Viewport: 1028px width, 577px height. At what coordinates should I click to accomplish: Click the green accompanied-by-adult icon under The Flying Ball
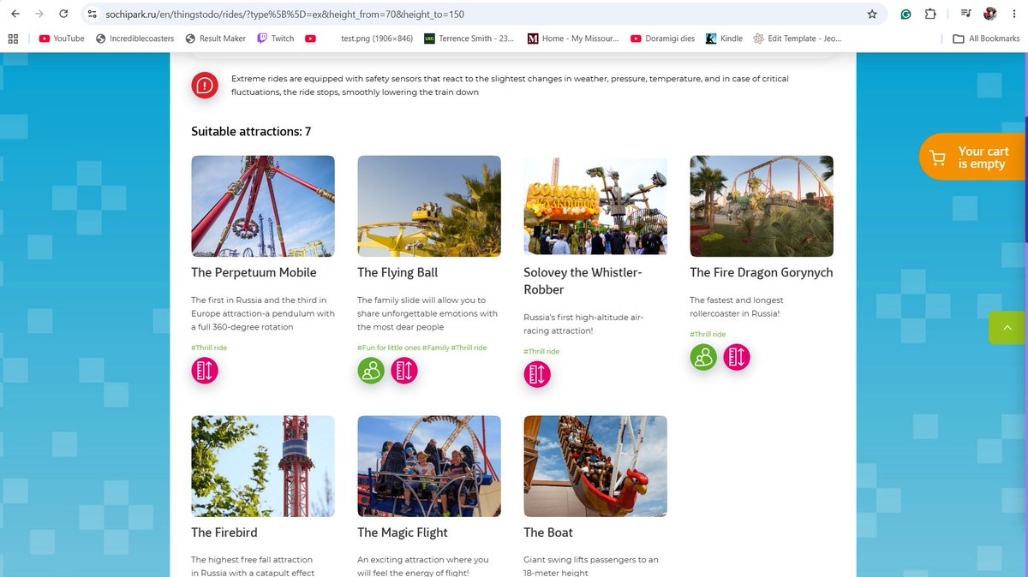click(x=371, y=371)
